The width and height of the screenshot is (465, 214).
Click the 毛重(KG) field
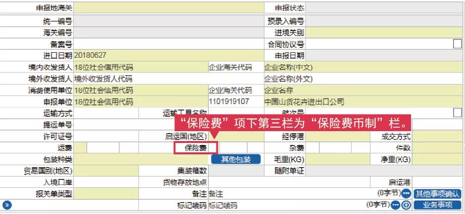point(337,159)
